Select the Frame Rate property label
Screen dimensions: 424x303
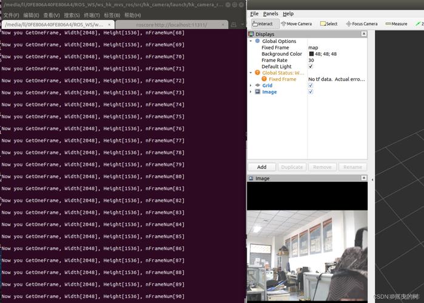tap(274, 60)
